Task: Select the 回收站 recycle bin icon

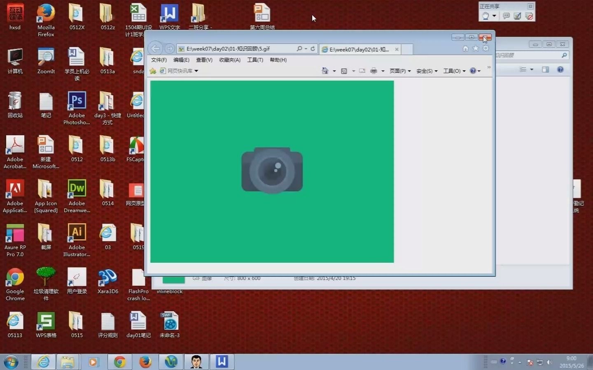Action: pyautogui.click(x=15, y=104)
